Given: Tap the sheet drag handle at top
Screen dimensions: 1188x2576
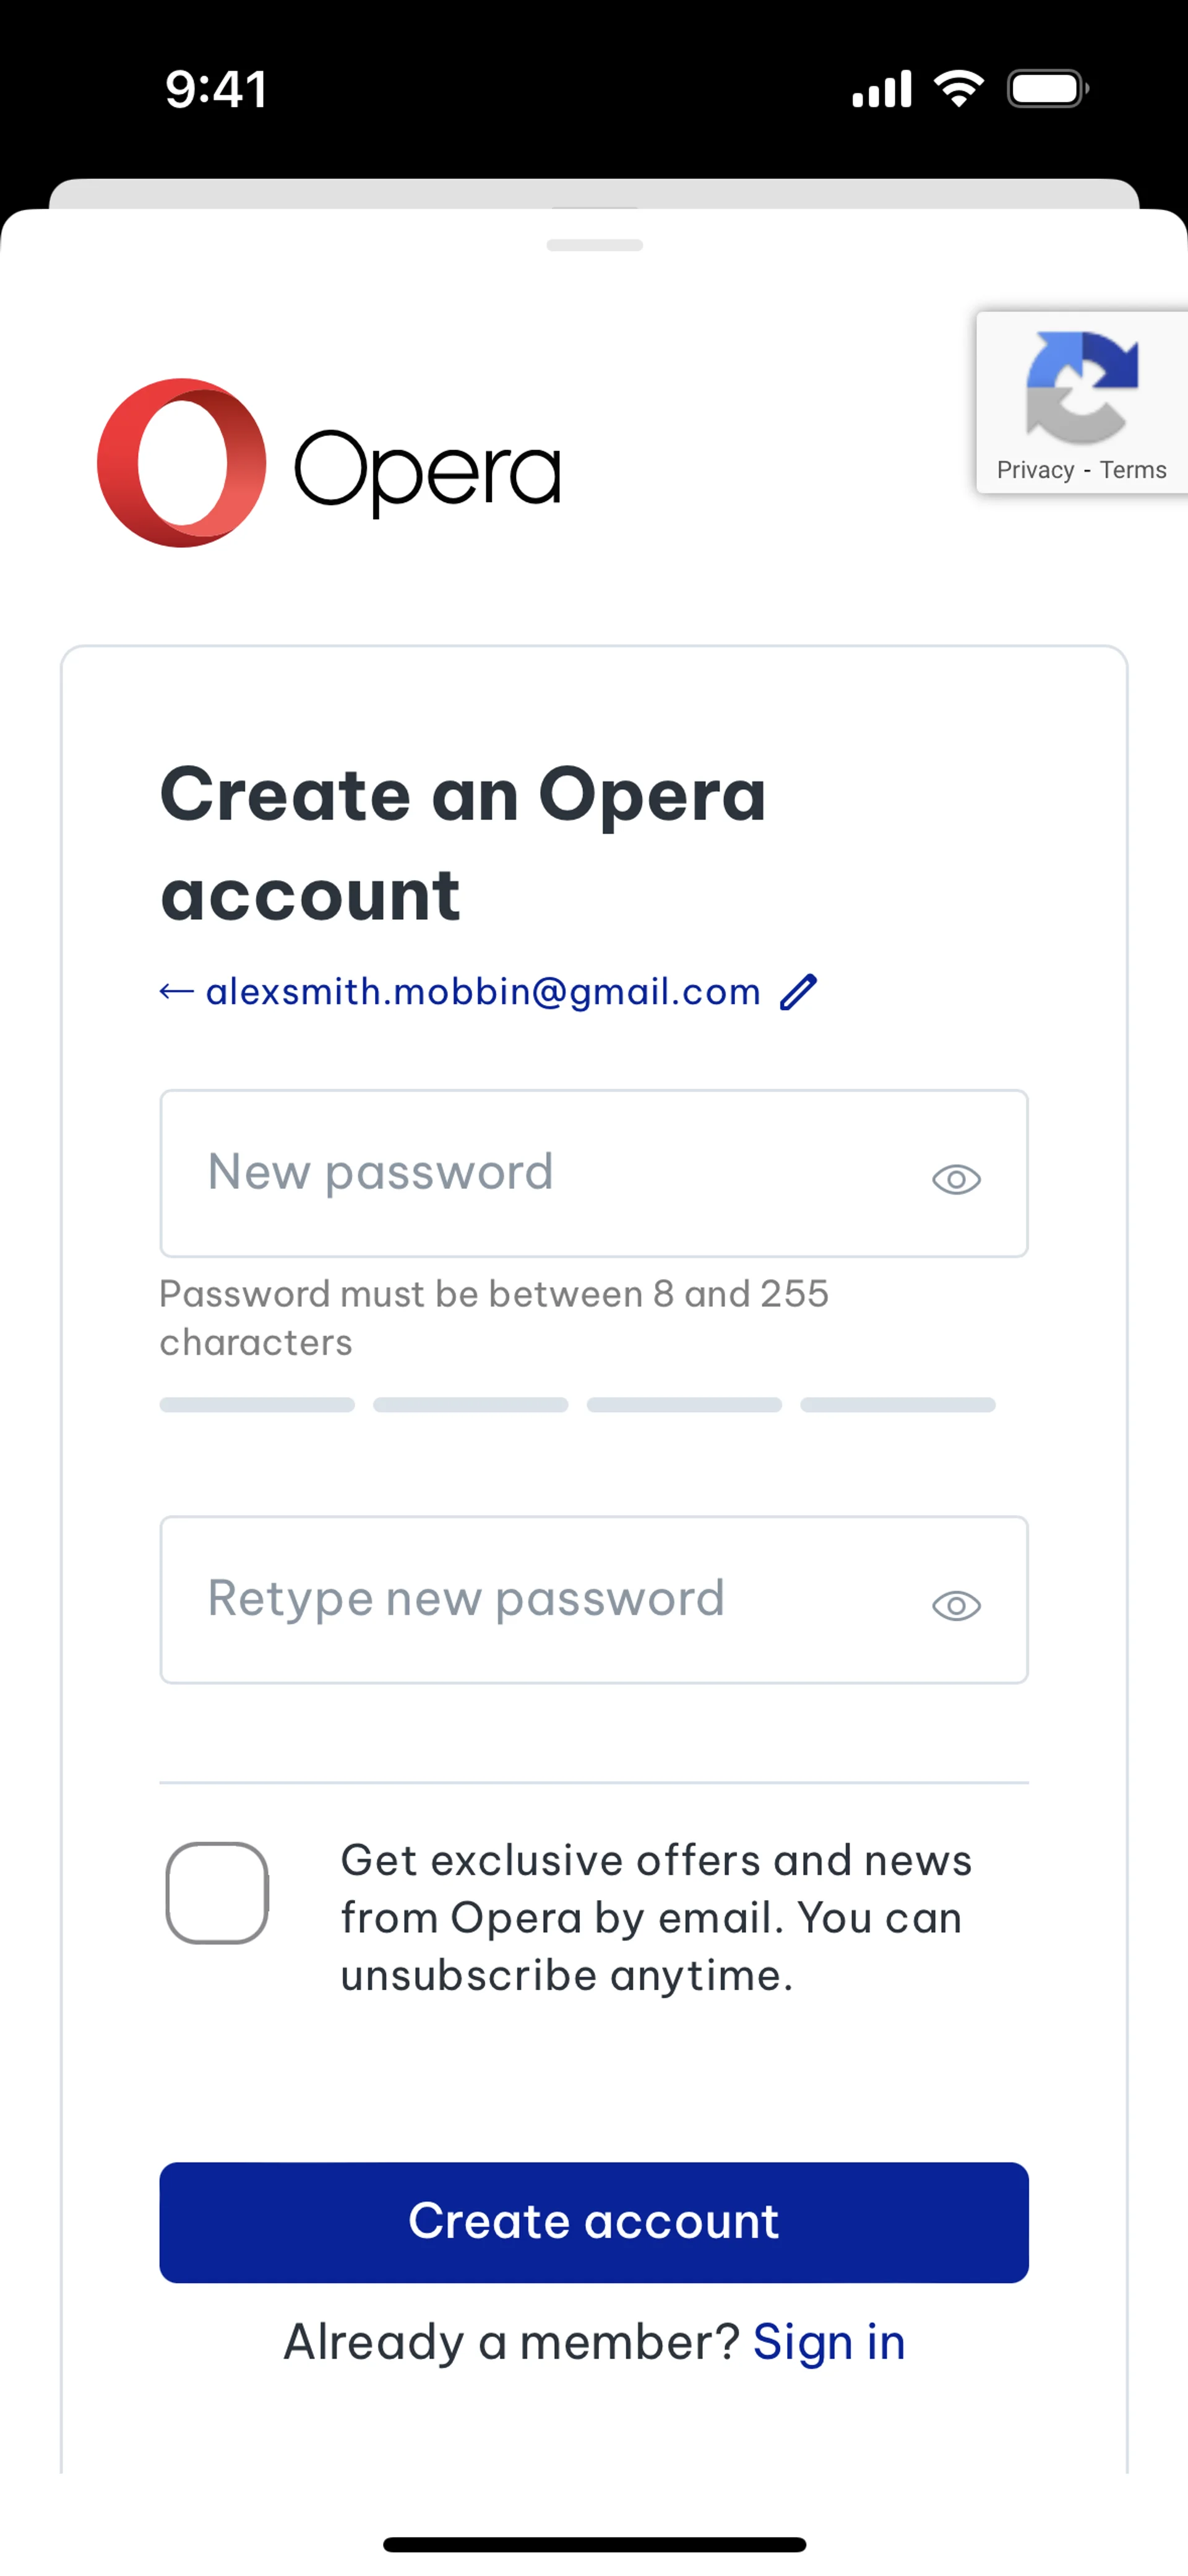Looking at the screenshot, I should 594,245.
